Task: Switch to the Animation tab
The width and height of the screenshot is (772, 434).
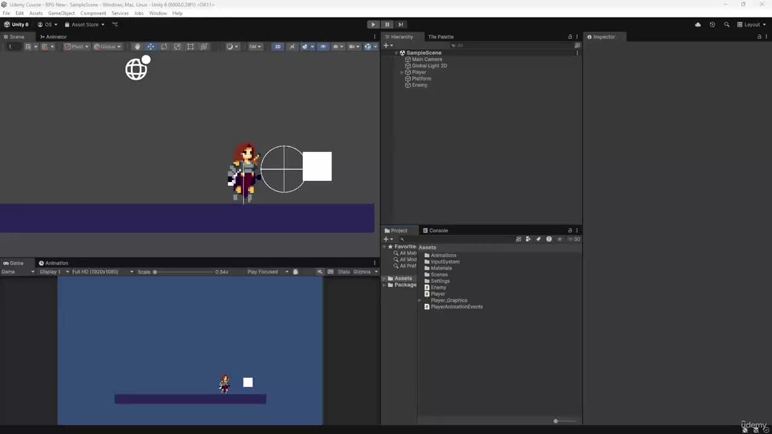Action: 53,263
